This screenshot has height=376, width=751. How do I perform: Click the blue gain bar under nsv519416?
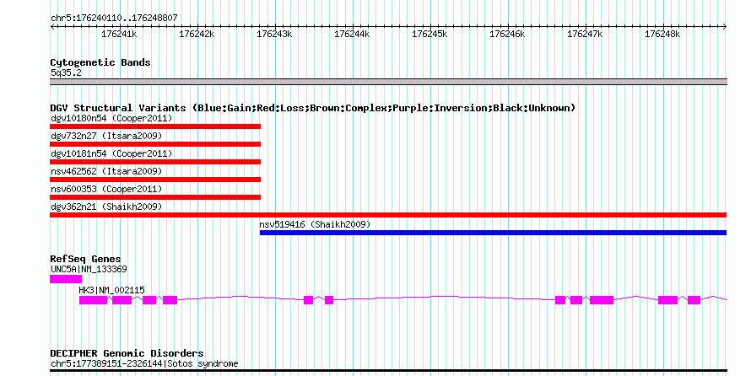[x=494, y=233]
